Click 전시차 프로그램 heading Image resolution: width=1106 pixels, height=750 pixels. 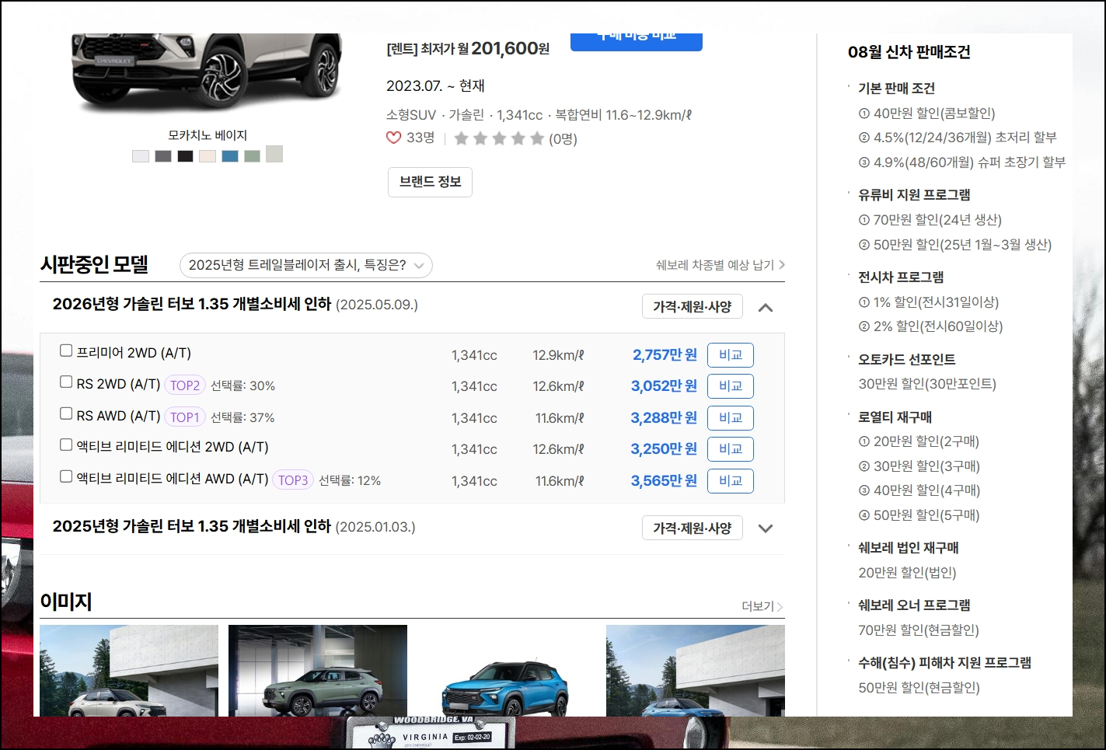point(901,277)
